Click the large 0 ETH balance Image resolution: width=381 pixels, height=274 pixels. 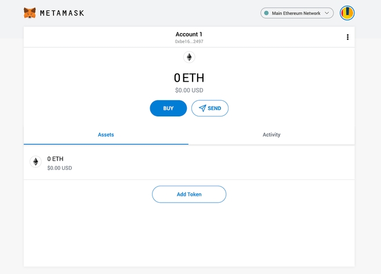point(189,78)
